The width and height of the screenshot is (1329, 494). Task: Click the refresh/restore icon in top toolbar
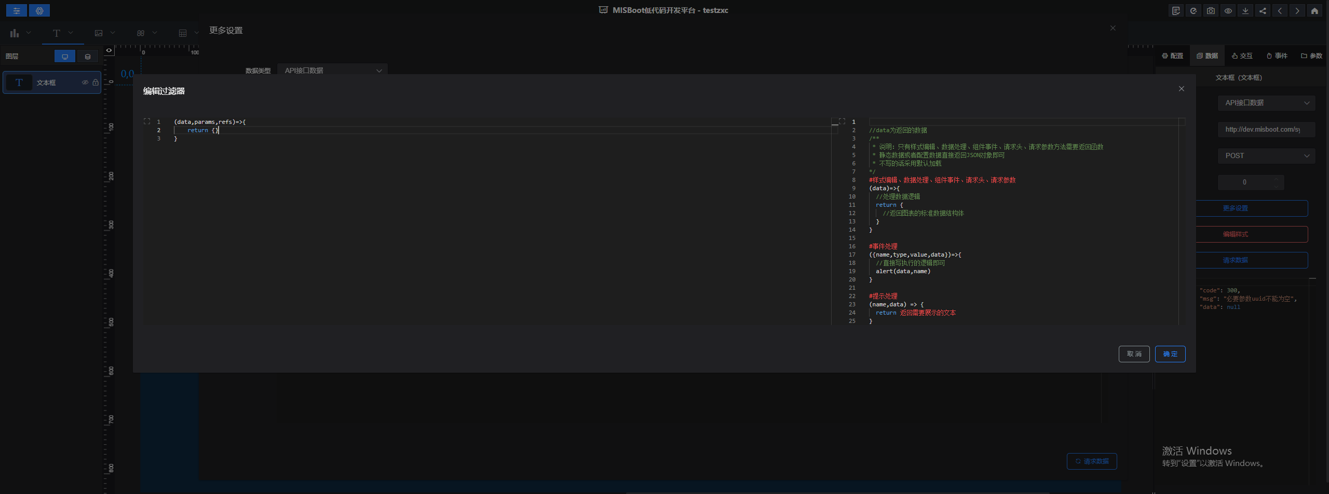tap(1194, 10)
